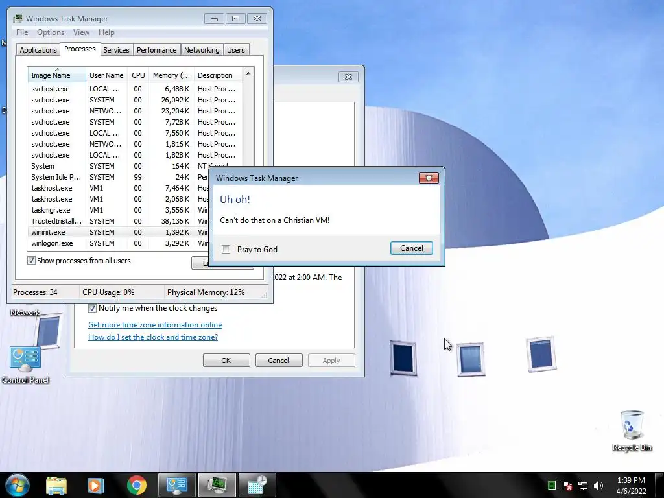Toggle Show processes from all users

pyautogui.click(x=31, y=261)
